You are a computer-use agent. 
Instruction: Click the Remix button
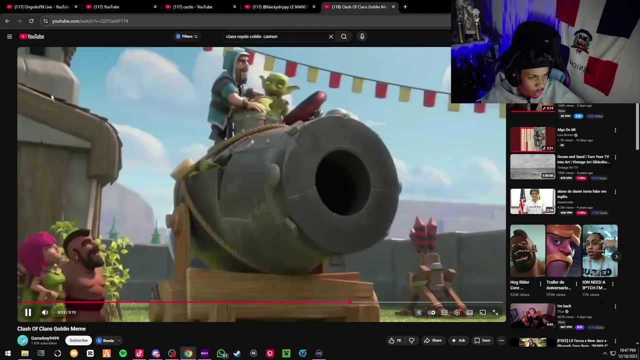point(105,340)
